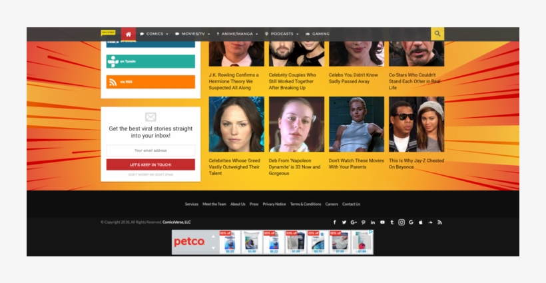Open the Contact Us footer link
This screenshot has height=283, width=546.
point(351,204)
